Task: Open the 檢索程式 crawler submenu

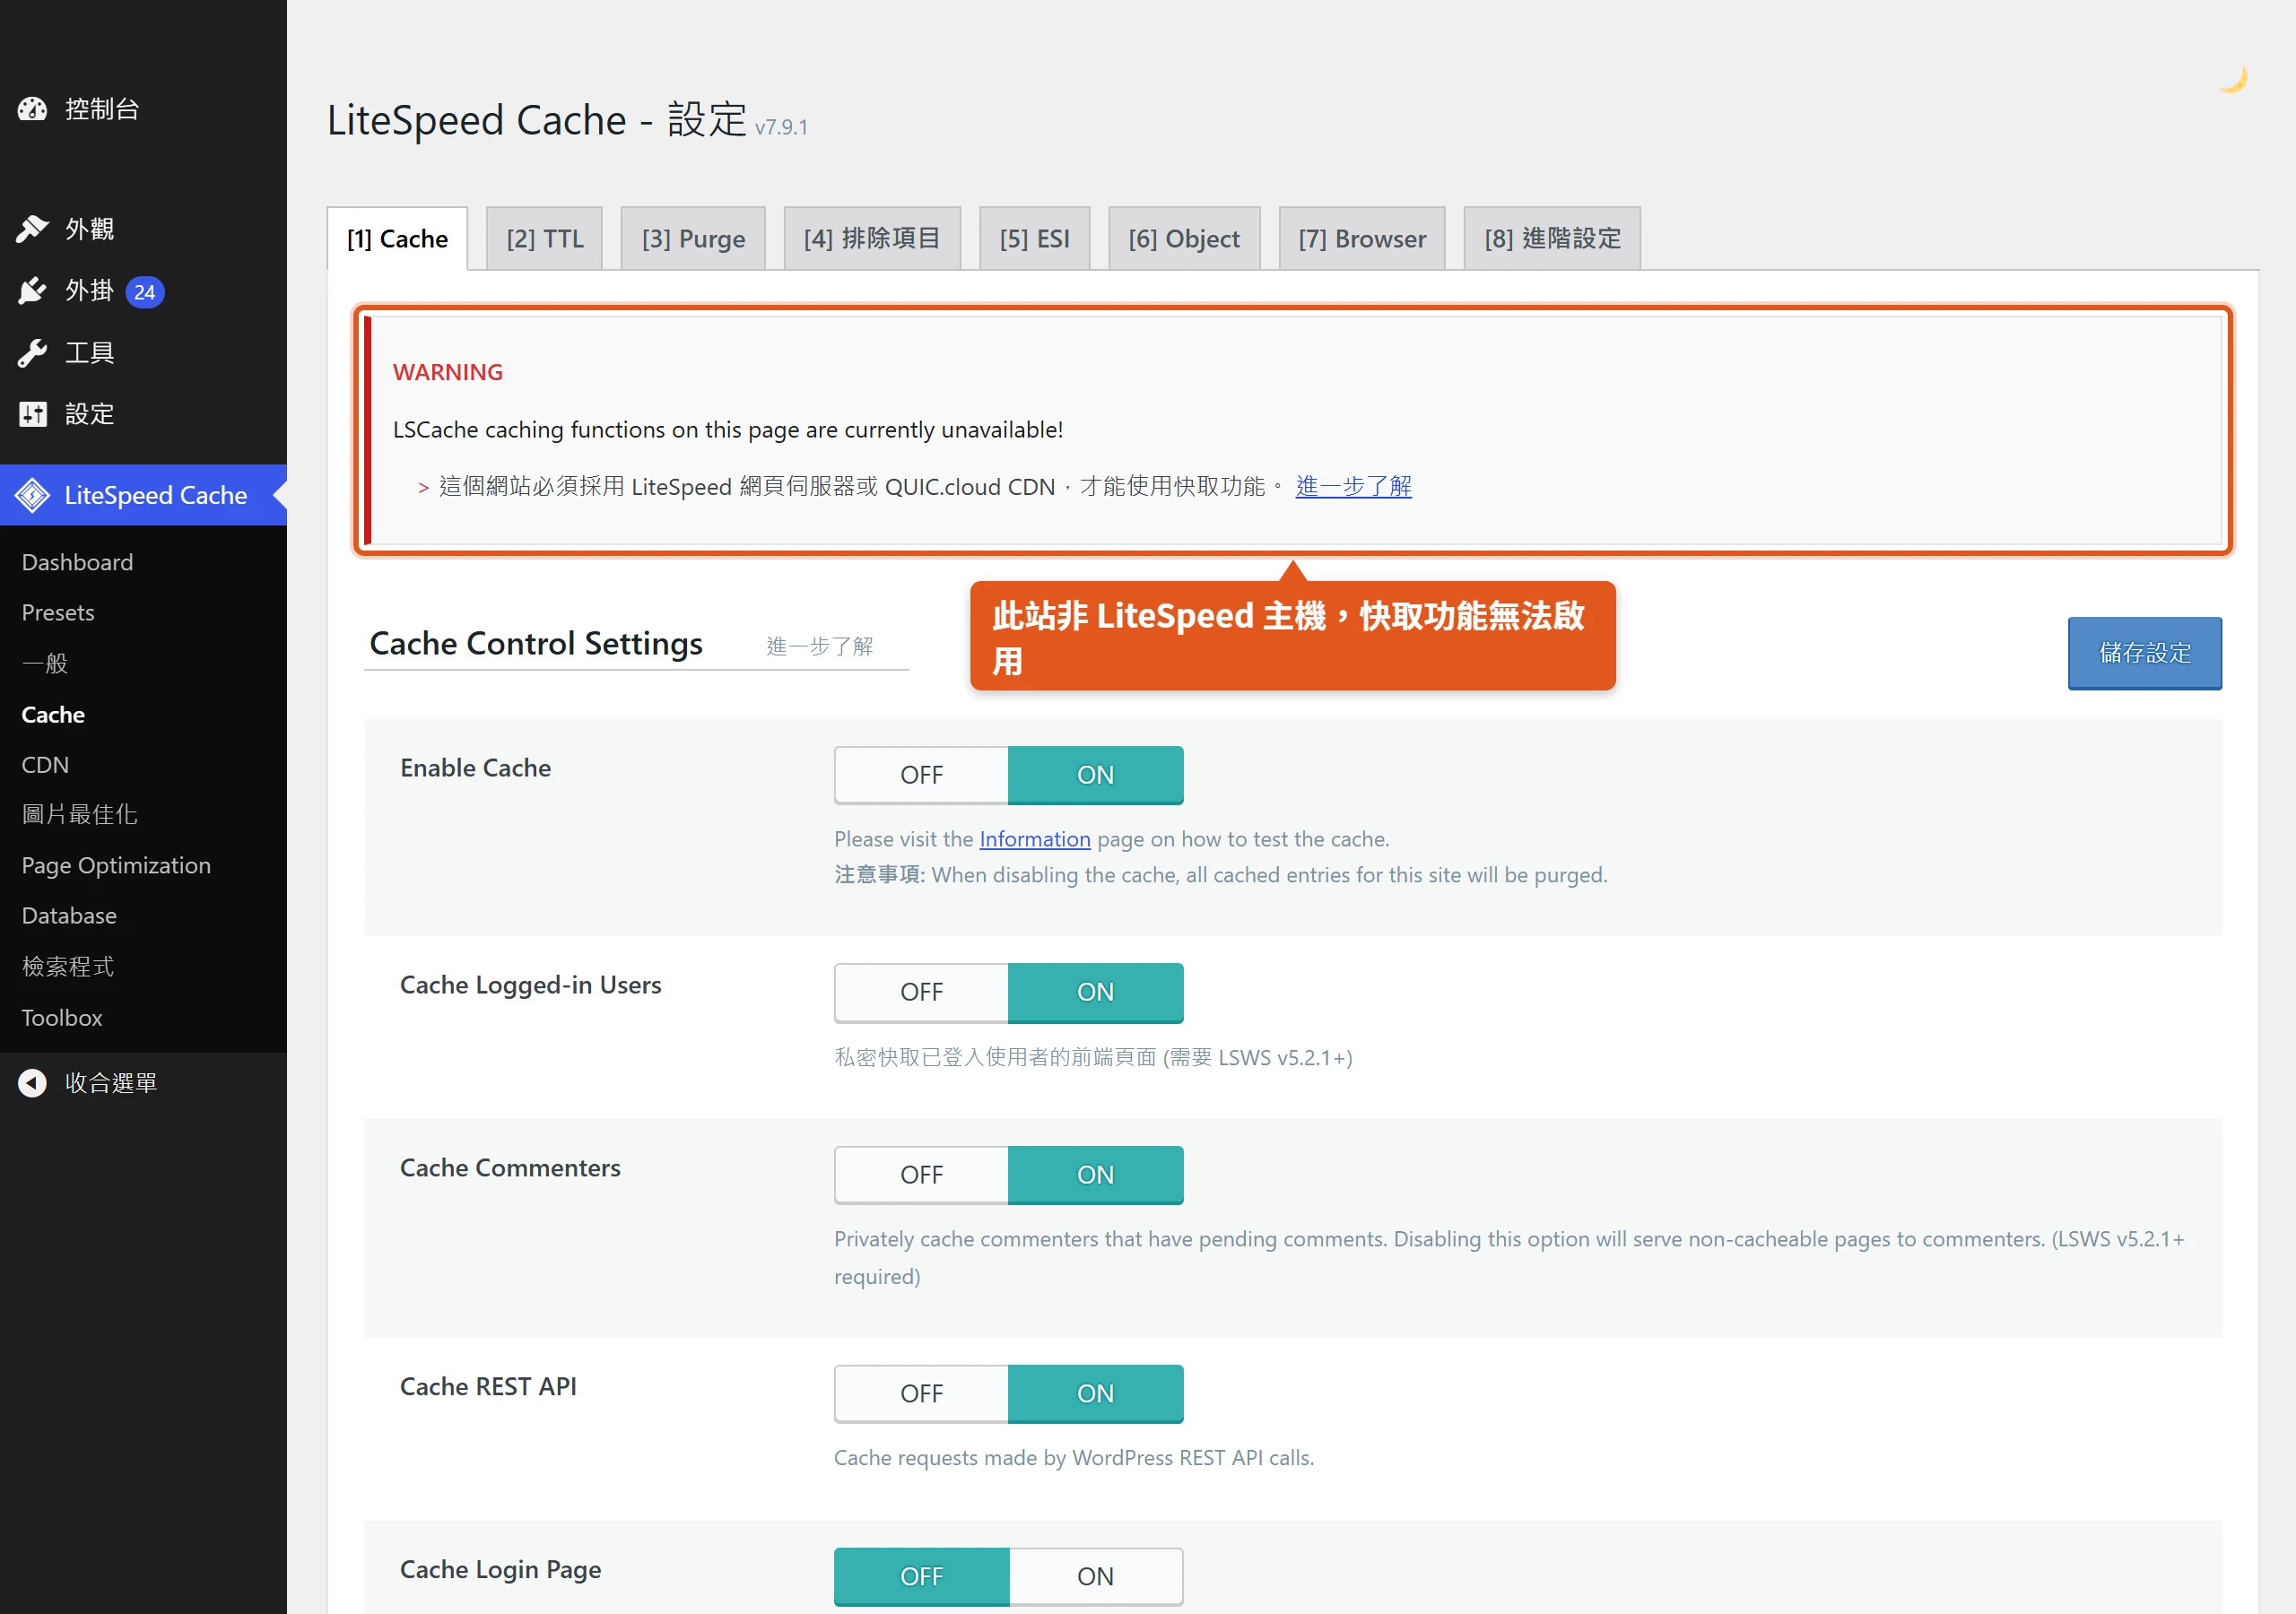Action: 68,967
